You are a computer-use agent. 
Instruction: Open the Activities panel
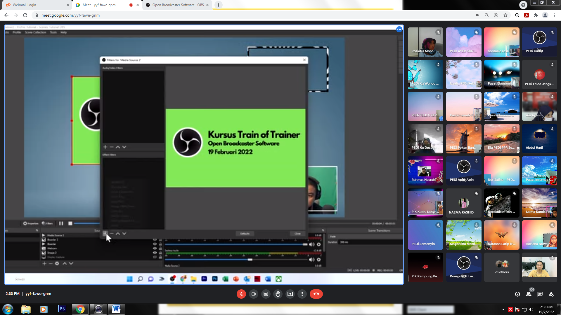point(551,294)
